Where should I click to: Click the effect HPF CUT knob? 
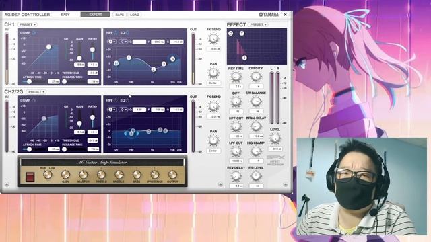coord(236,127)
